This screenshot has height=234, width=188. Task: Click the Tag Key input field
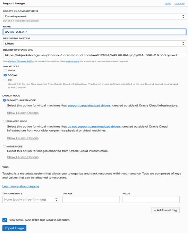click(x=91, y=199)
